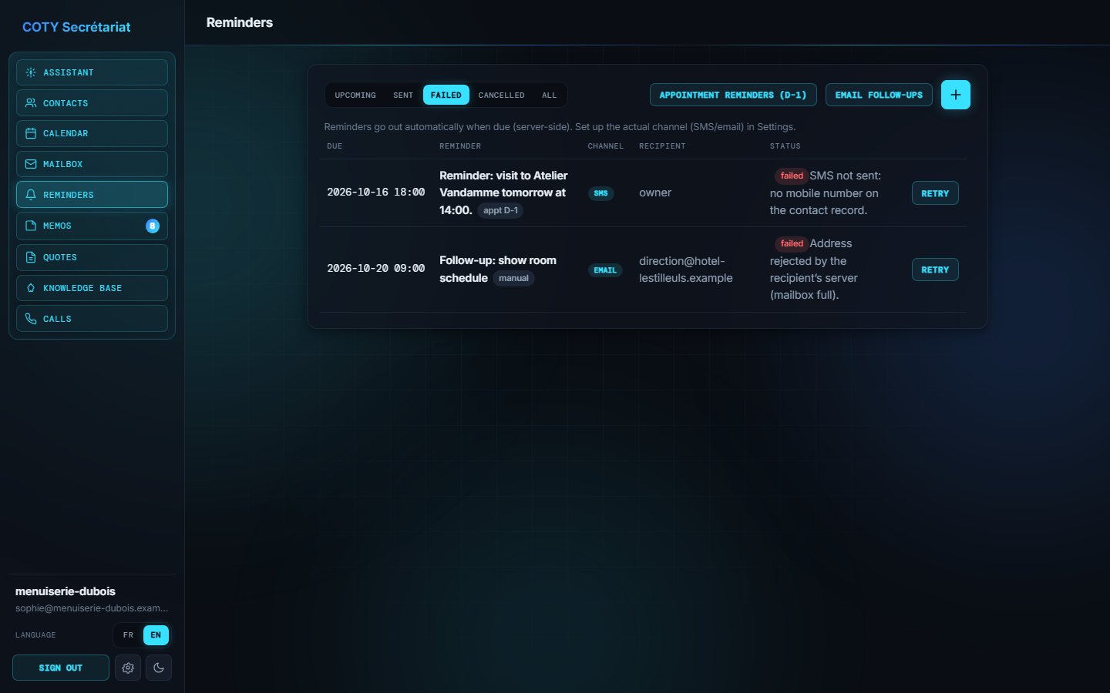Select the Failed reminders tab
This screenshot has height=693, width=1110.
(446, 95)
